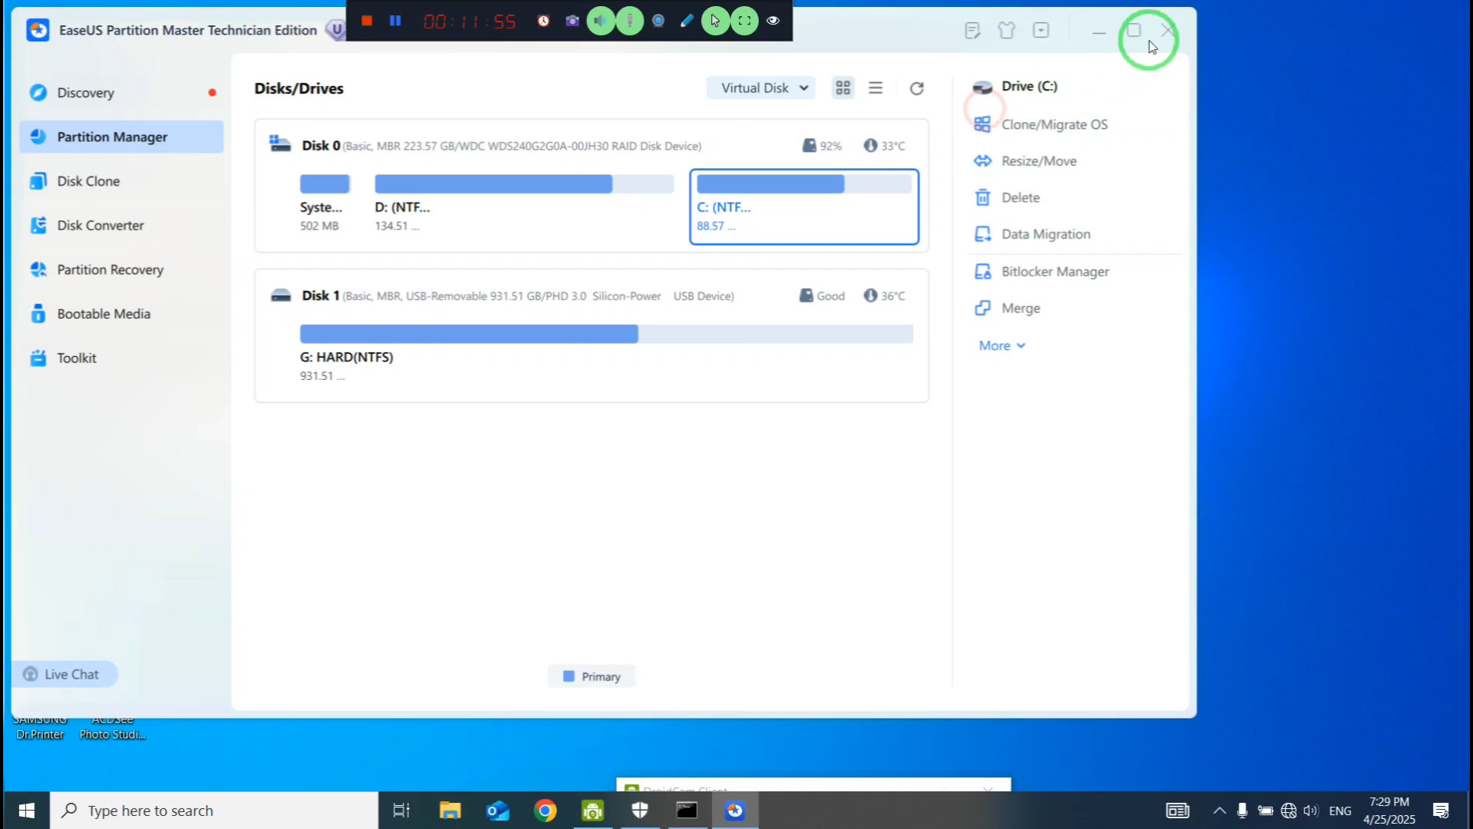Click the refresh disks icon

point(916,88)
